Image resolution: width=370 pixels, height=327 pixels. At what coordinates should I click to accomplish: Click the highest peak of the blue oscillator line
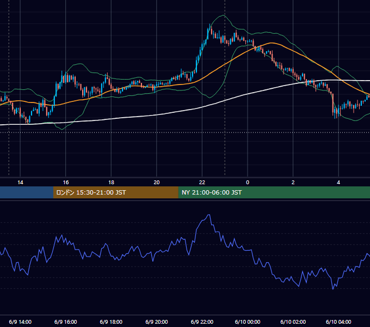[x=209, y=215]
